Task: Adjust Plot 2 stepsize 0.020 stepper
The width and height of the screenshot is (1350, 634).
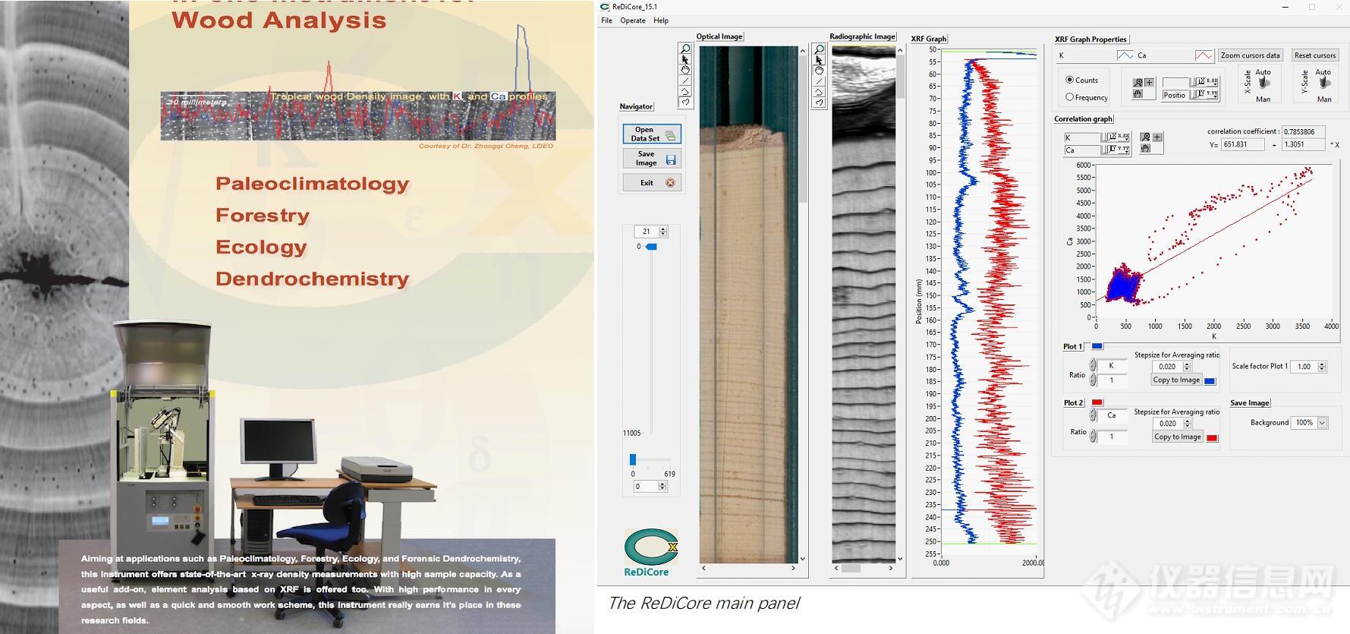Action: [1187, 424]
